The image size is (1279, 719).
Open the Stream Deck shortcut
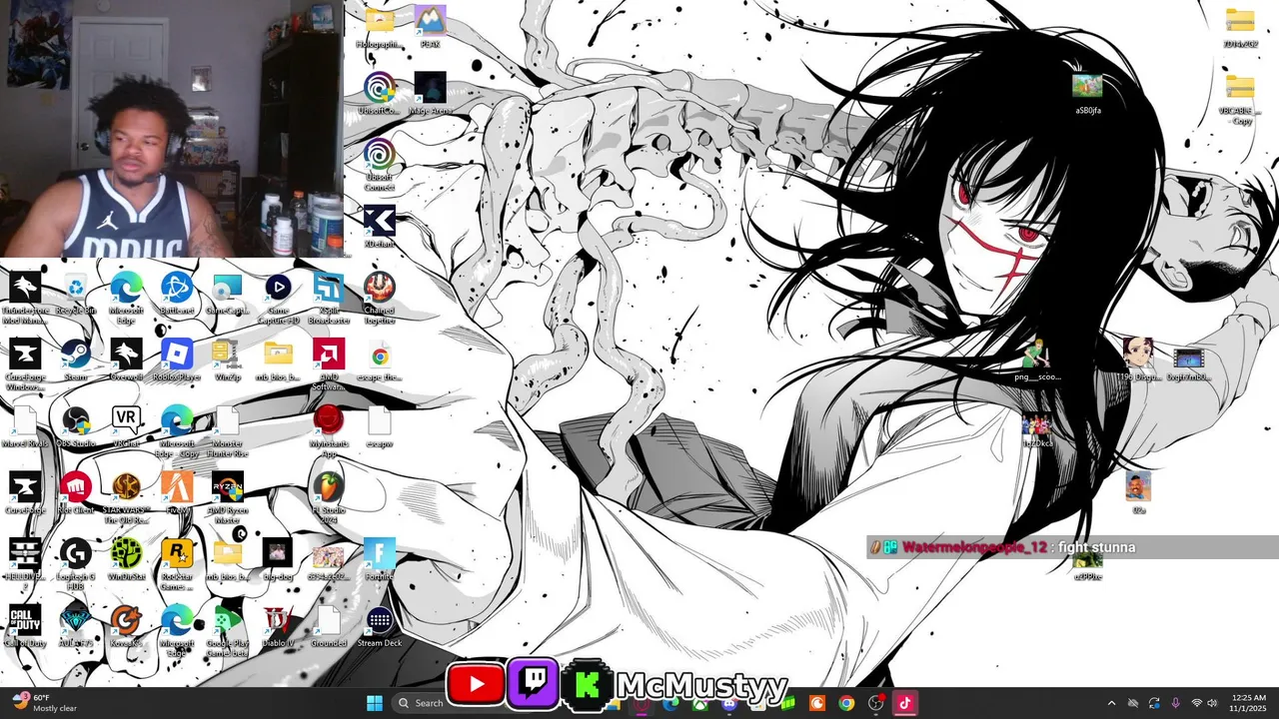coord(379,627)
